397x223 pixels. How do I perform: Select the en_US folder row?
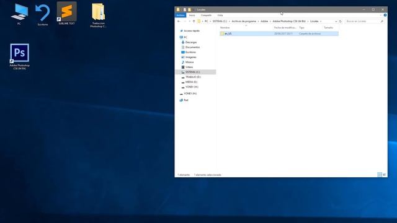[279, 33]
